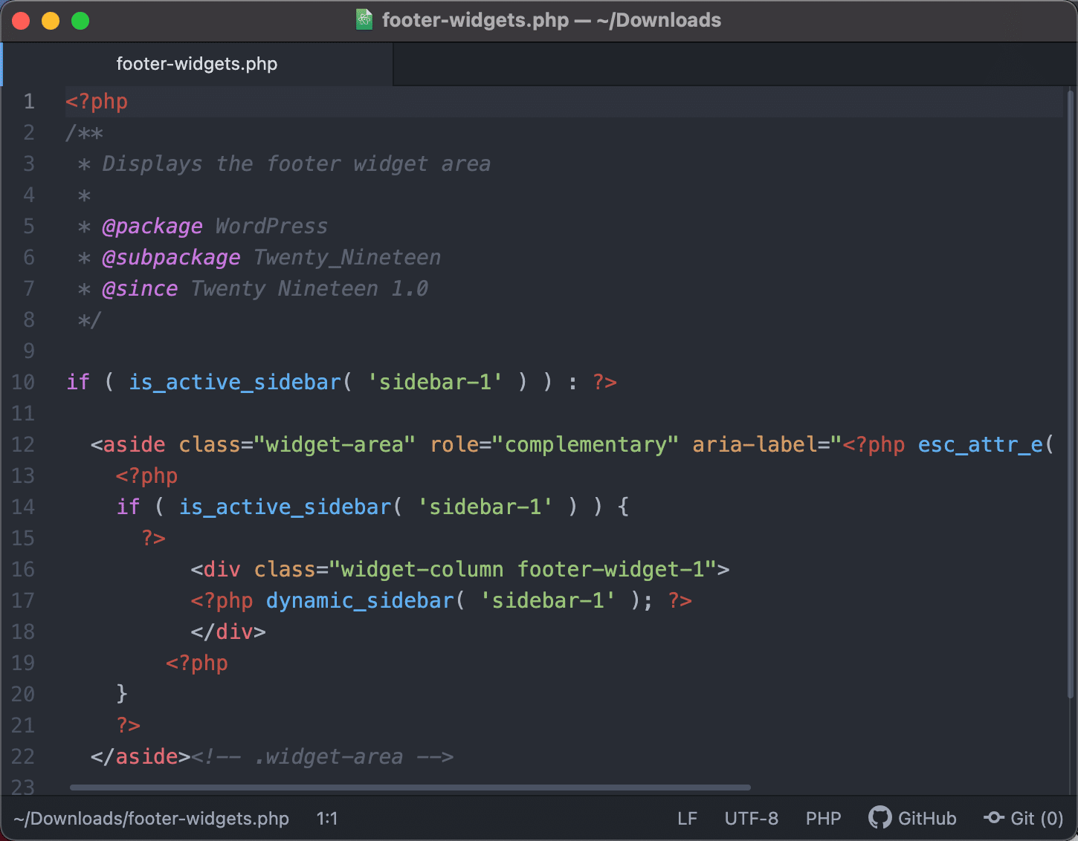Open the PHP grammar selector

(x=823, y=818)
